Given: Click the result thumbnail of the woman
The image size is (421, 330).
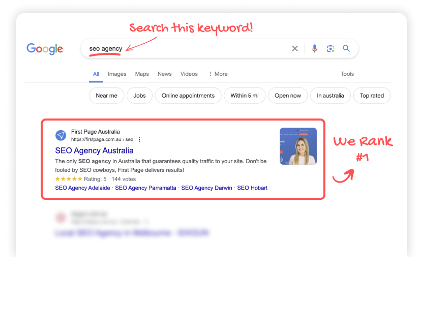Looking at the screenshot, I should [298, 146].
